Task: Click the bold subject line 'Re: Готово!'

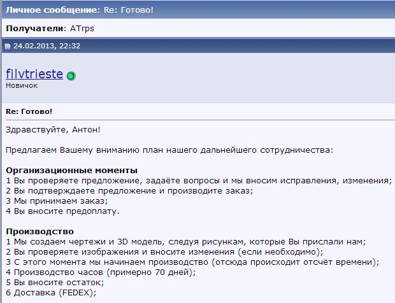Action: 29,111
